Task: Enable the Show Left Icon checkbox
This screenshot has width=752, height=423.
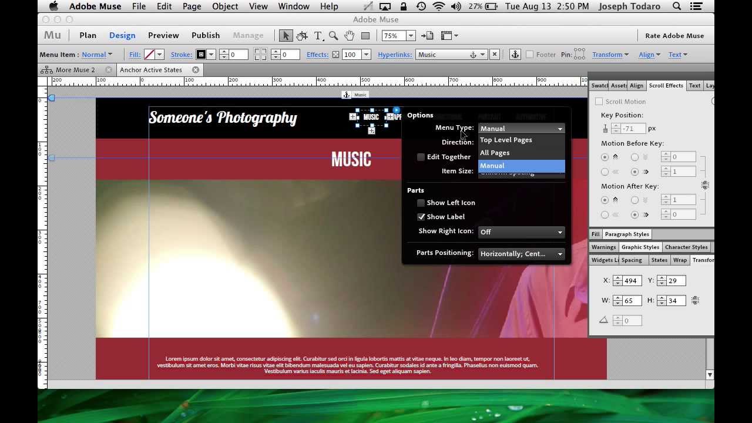Action: [421, 203]
